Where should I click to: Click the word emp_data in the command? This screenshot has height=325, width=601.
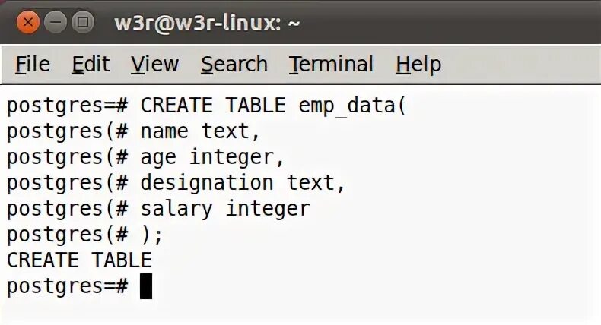(347, 106)
